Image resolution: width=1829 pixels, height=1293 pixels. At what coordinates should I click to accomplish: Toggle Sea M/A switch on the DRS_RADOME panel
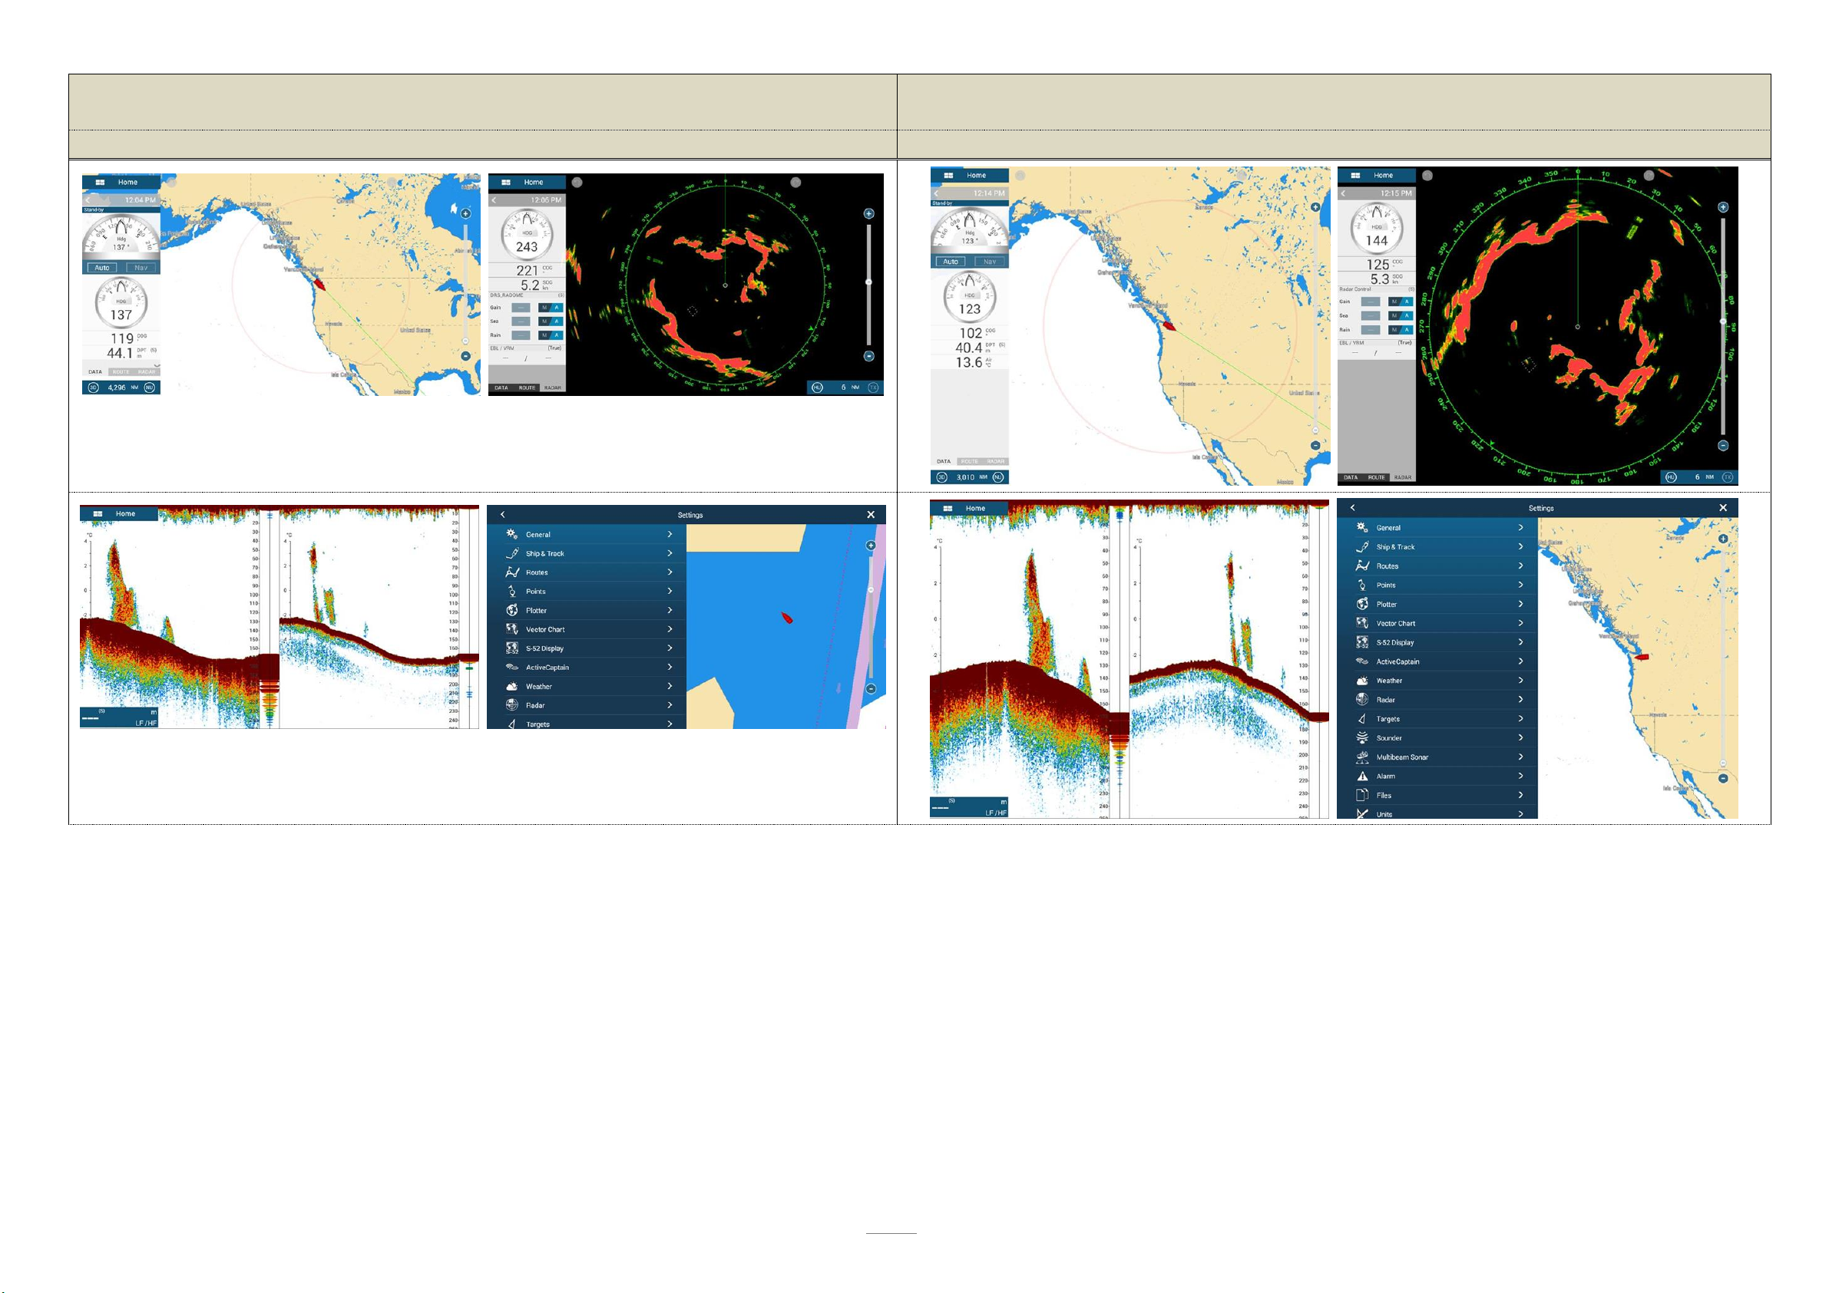click(x=551, y=322)
